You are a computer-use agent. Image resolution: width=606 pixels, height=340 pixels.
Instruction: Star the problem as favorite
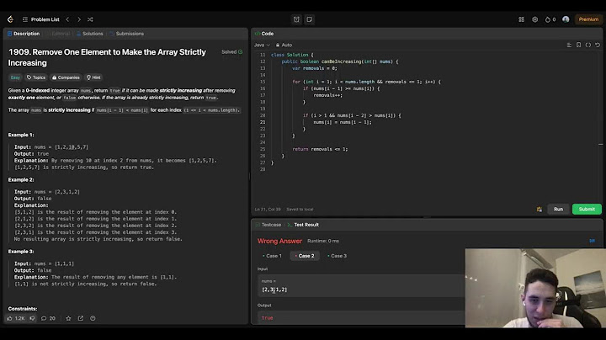(x=68, y=318)
